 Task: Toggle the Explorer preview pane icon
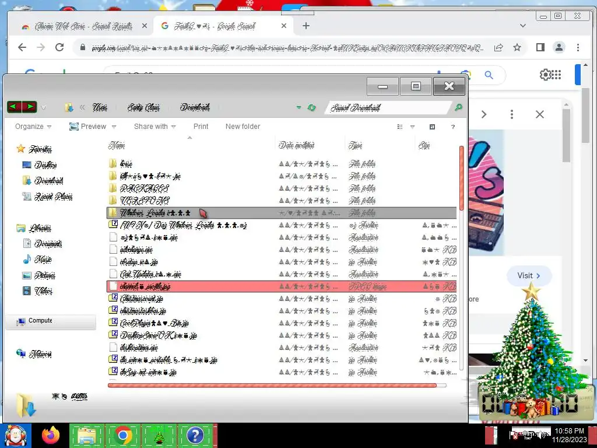432,127
